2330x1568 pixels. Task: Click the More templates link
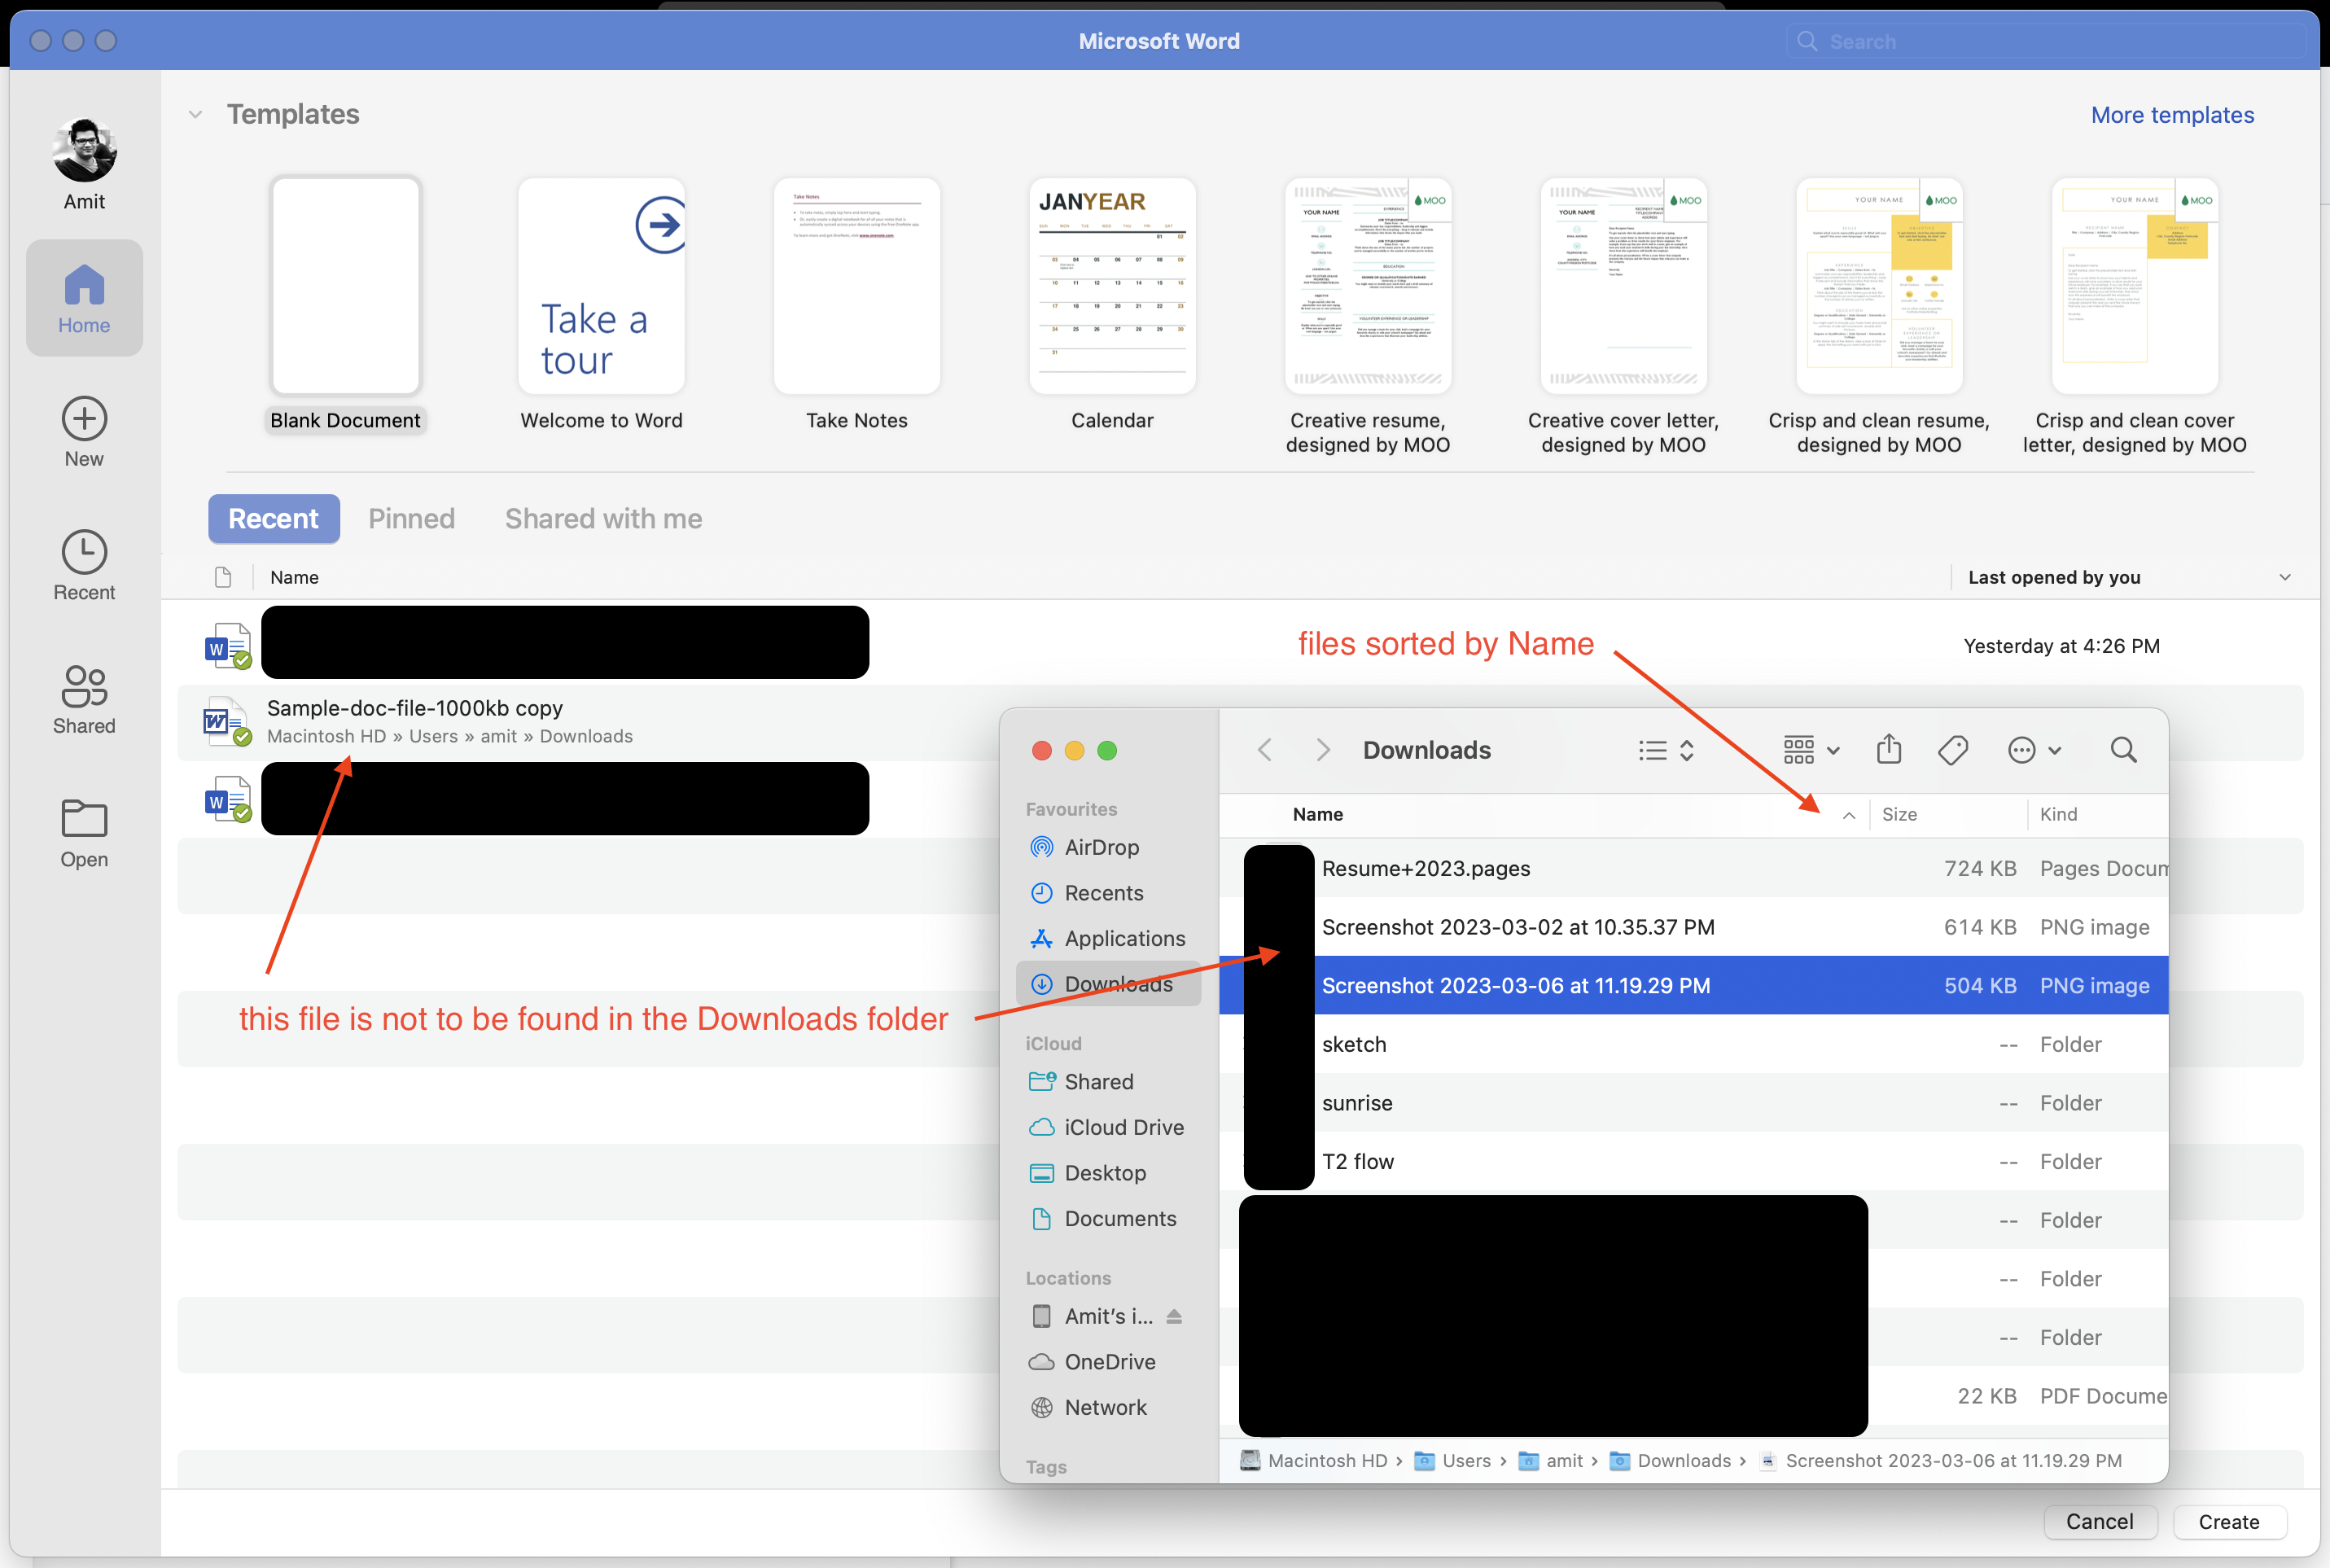[2172, 115]
